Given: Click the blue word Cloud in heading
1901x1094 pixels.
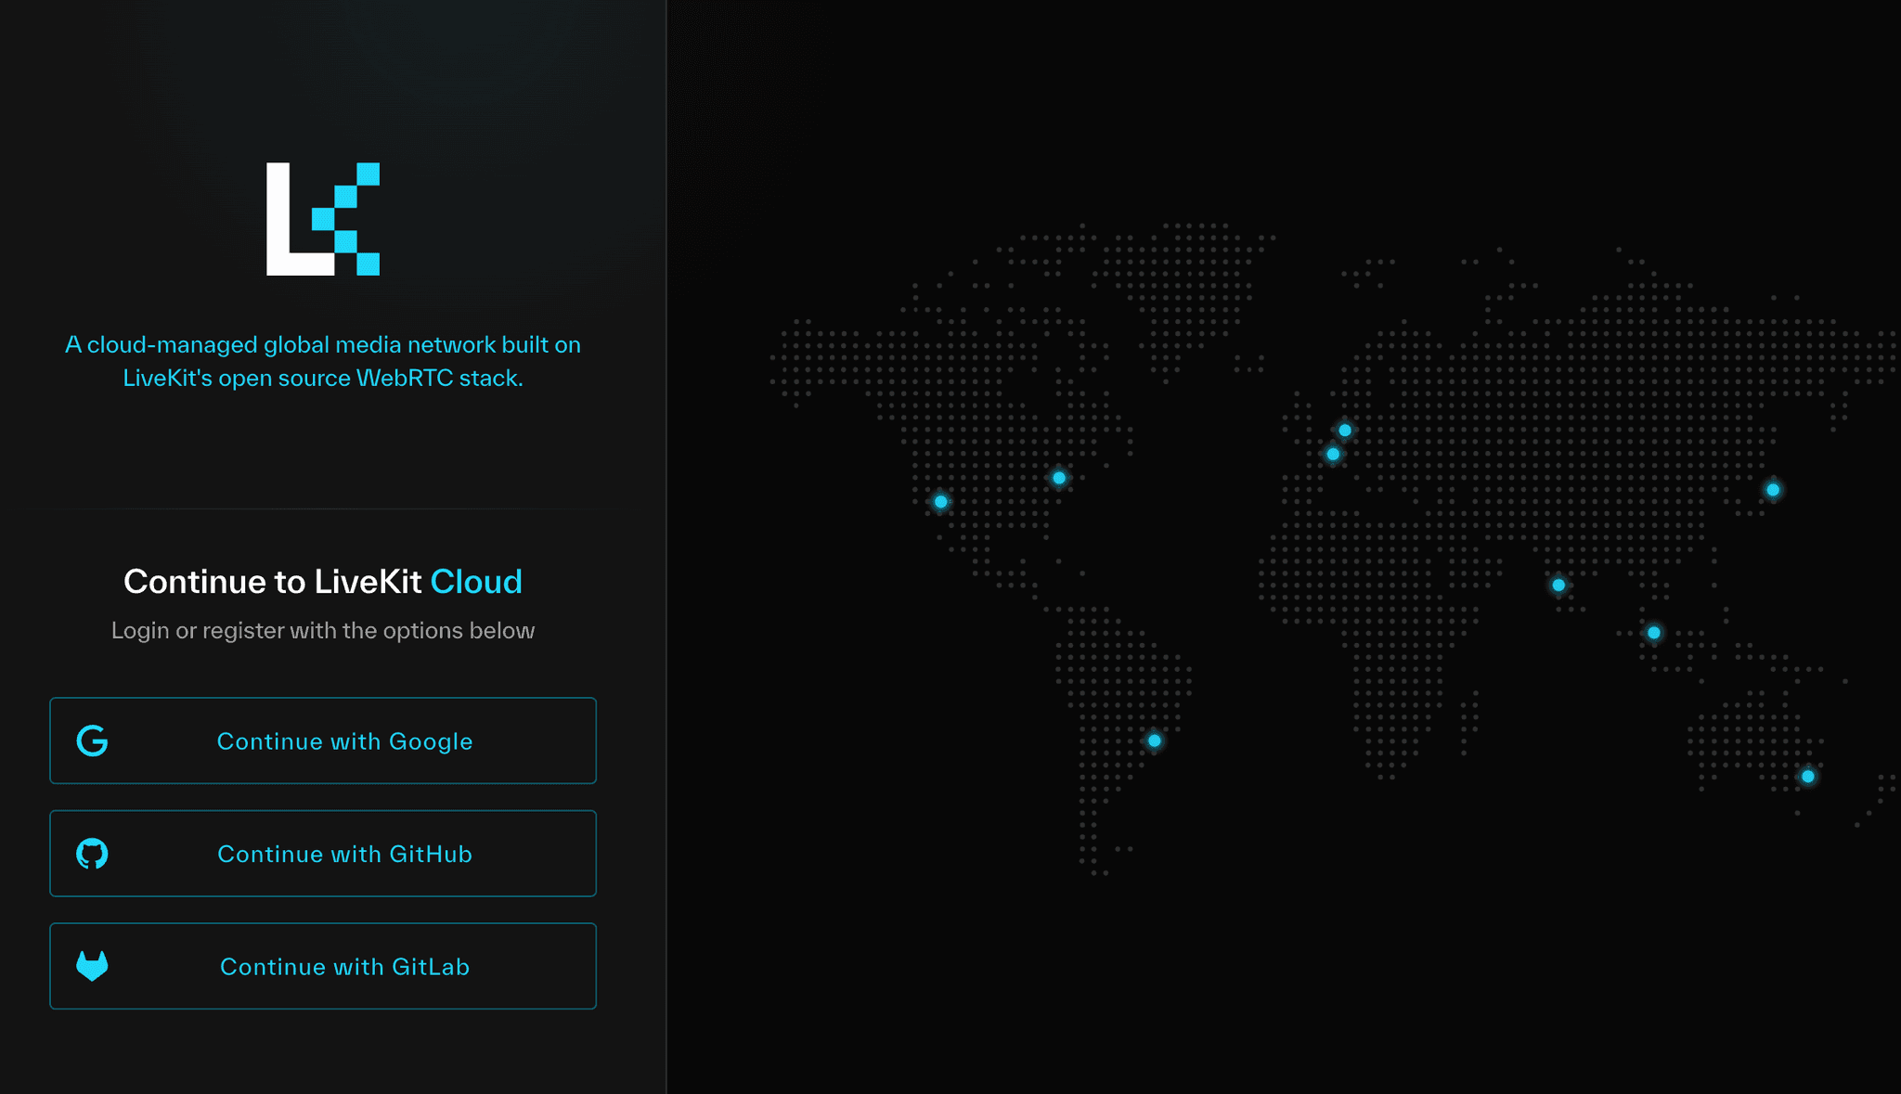Looking at the screenshot, I should click(x=476, y=582).
